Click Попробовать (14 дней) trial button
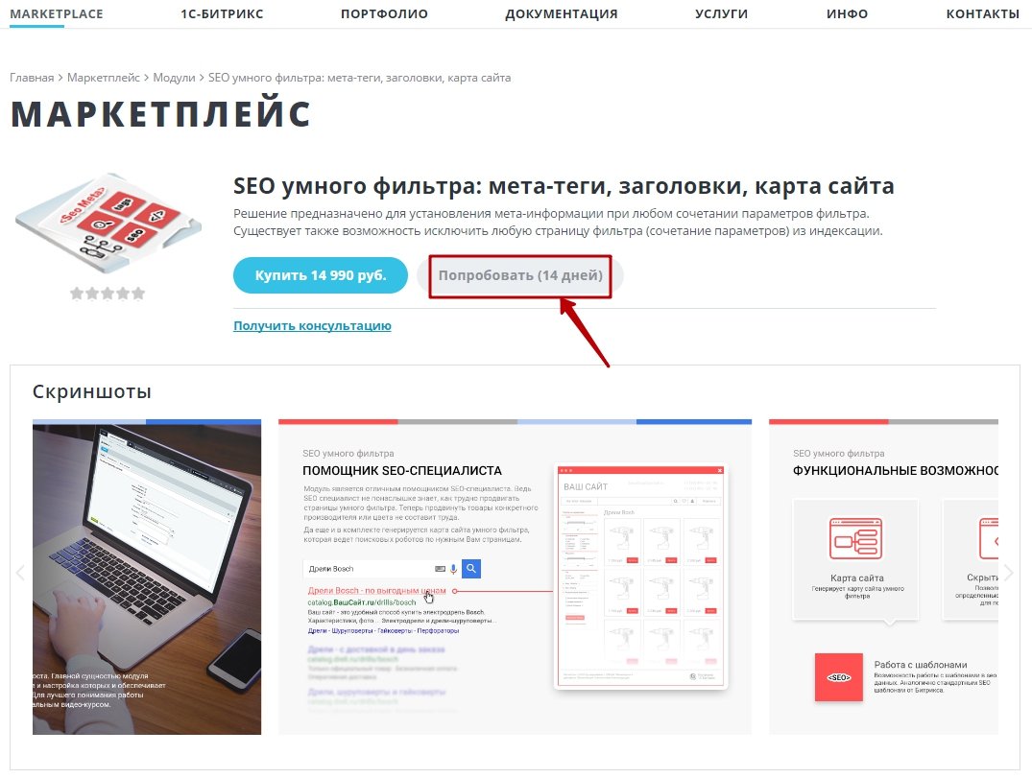 tap(520, 275)
